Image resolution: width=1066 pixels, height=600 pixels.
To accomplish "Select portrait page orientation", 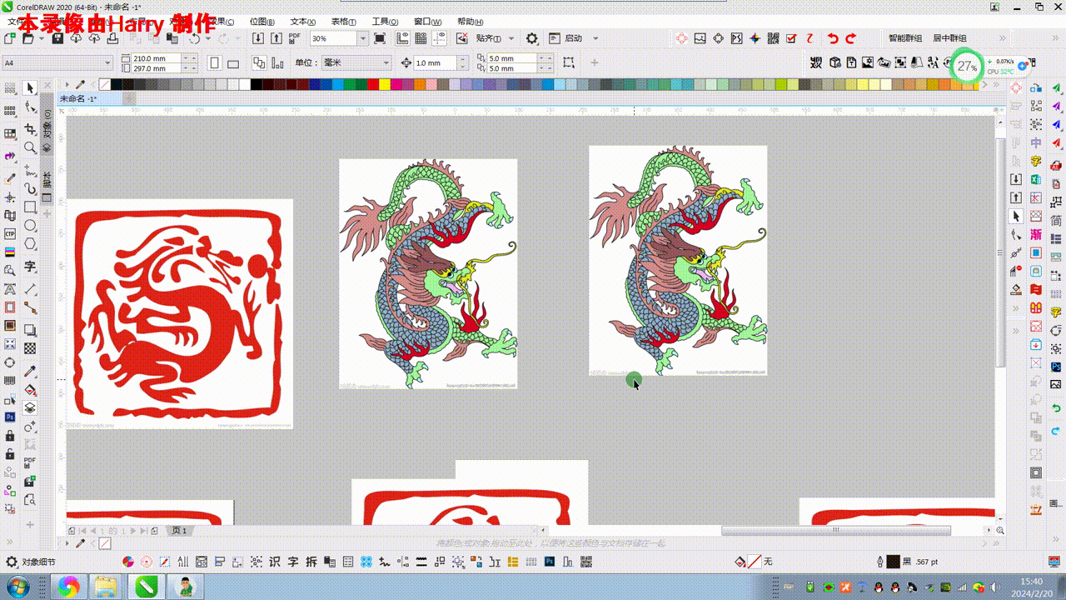I will click(215, 63).
